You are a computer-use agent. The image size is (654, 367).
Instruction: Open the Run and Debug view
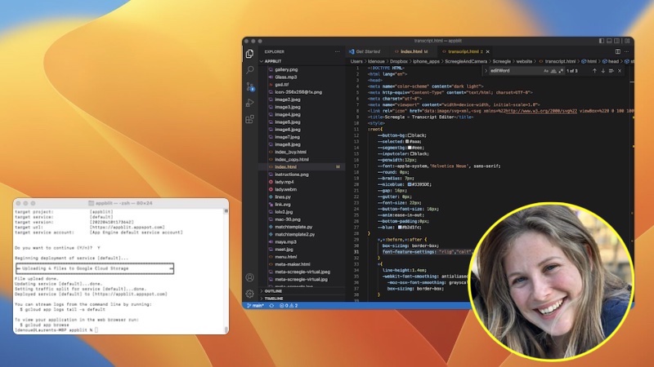click(x=249, y=103)
